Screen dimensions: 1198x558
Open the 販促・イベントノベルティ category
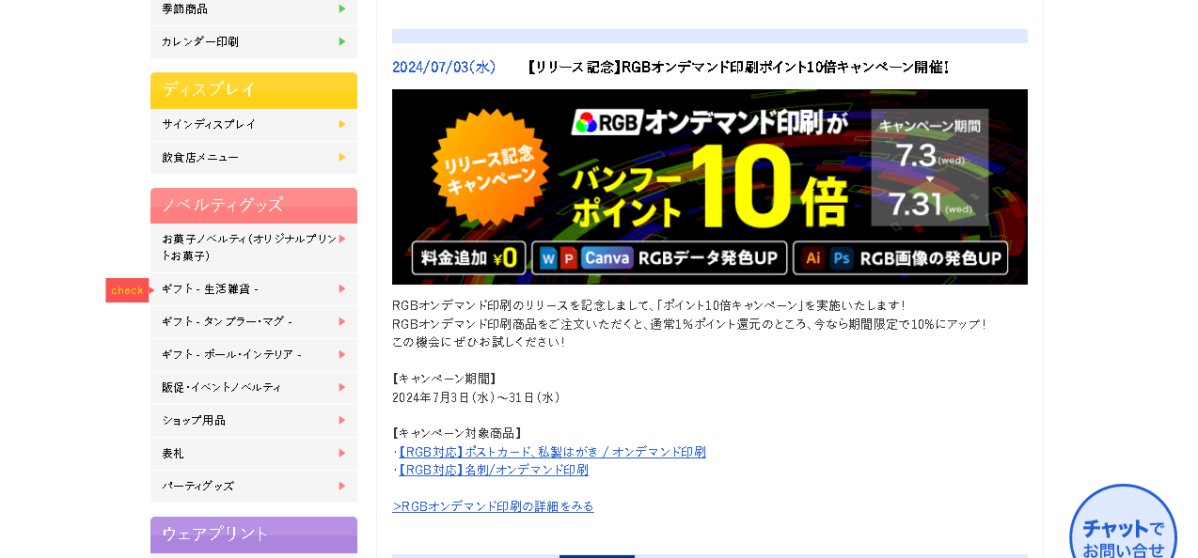coord(254,387)
